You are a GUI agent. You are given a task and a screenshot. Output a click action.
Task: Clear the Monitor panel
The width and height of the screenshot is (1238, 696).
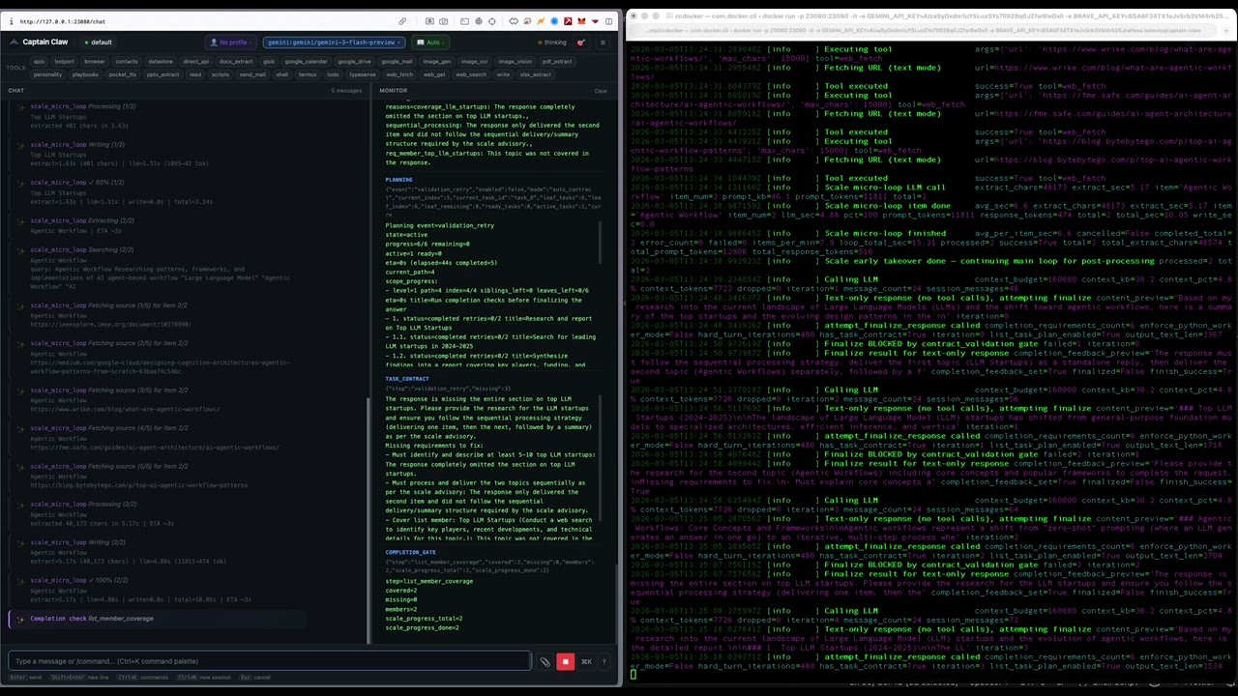(601, 91)
